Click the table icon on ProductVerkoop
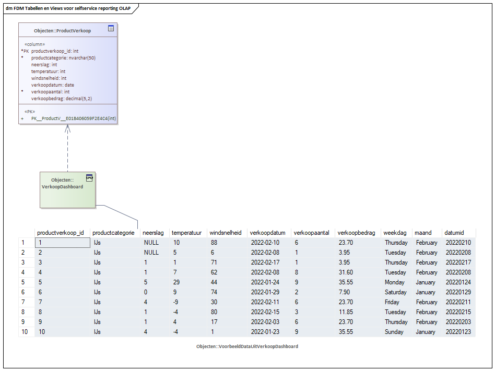The height and width of the screenshot is (371, 495). pyautogui.click(x=111, y=28)
